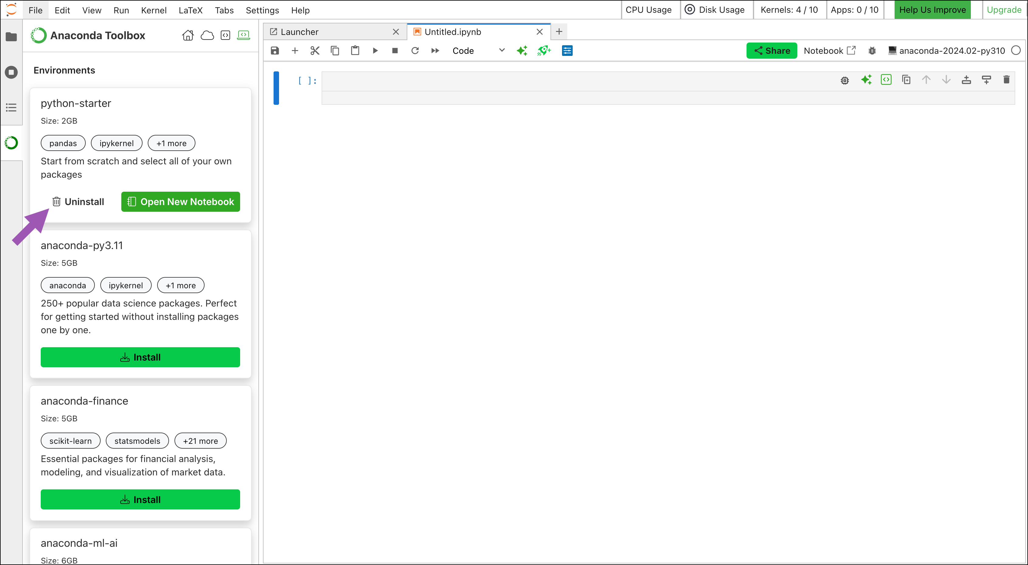This screenshot has width=1028, height=565.
Task: Expand +1 more packages in python-starter
Action: tap(171, 143)
